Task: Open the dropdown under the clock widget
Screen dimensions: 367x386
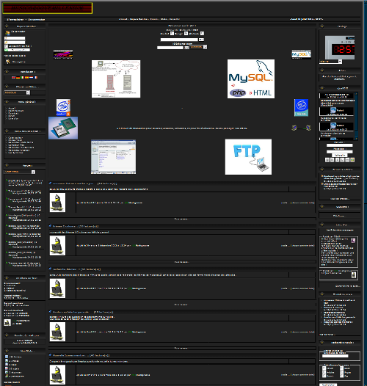Action: pyautogui.click(x=330, y=62)
